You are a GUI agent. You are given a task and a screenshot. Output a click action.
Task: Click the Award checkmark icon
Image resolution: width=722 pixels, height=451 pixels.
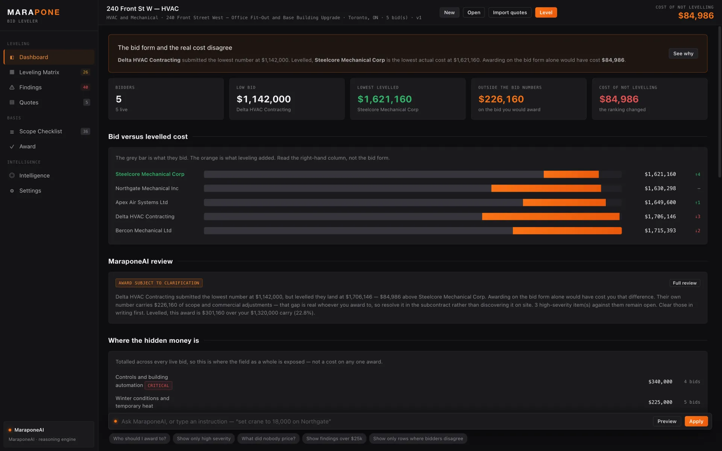[12, 147]
